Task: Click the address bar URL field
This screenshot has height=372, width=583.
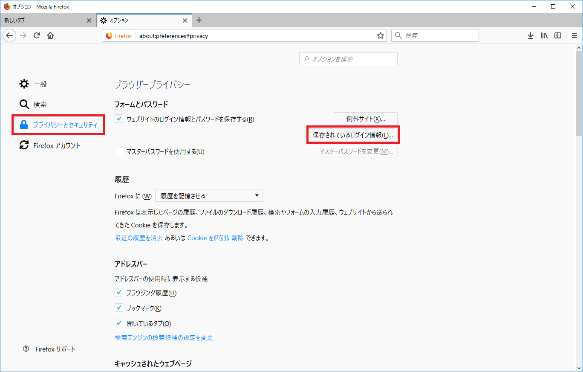Action: (x=256, y=36)
